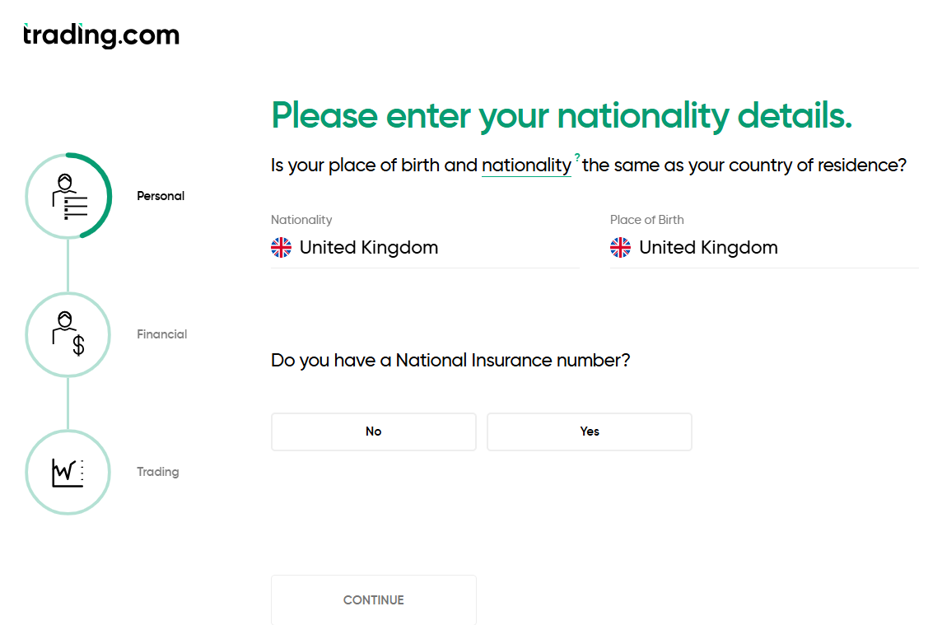
Task: Select the Personal step person icon
Action: pos(69,195)
